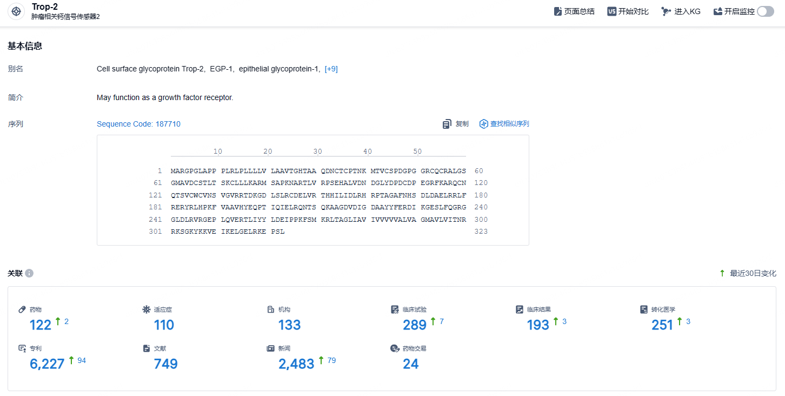
Task: Open Sequence Code: 187710 link
Action: click(x=138, y=124)
